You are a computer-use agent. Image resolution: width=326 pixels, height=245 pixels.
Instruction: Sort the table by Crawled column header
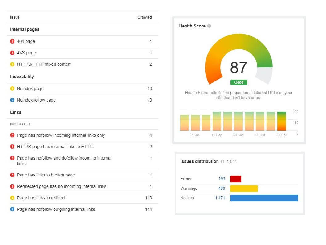[x=145, y=17]
